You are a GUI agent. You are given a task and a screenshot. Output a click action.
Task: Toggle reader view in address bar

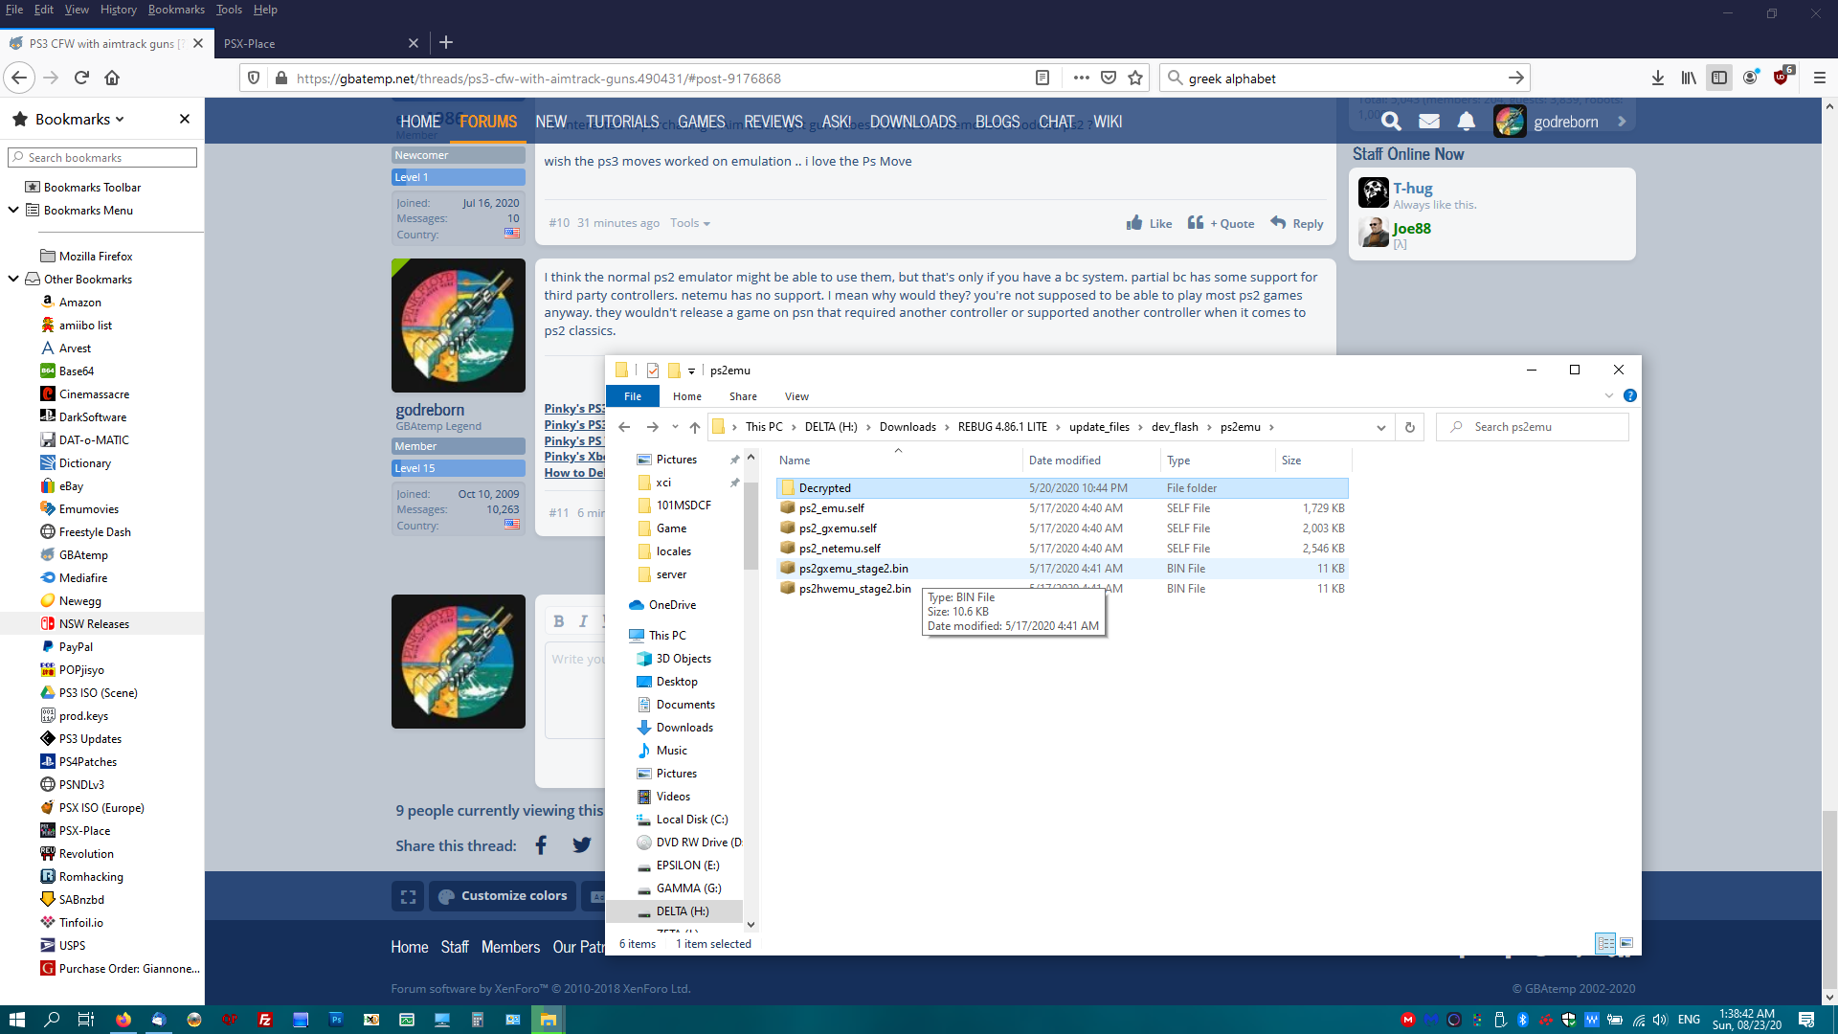(1042, 79)
